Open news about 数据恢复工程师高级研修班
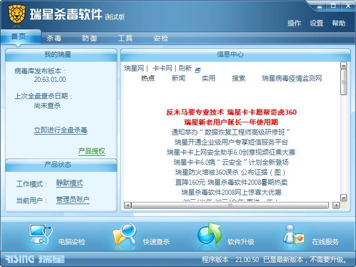The width and height of the screenshot is (356, 267). [231, 132]
